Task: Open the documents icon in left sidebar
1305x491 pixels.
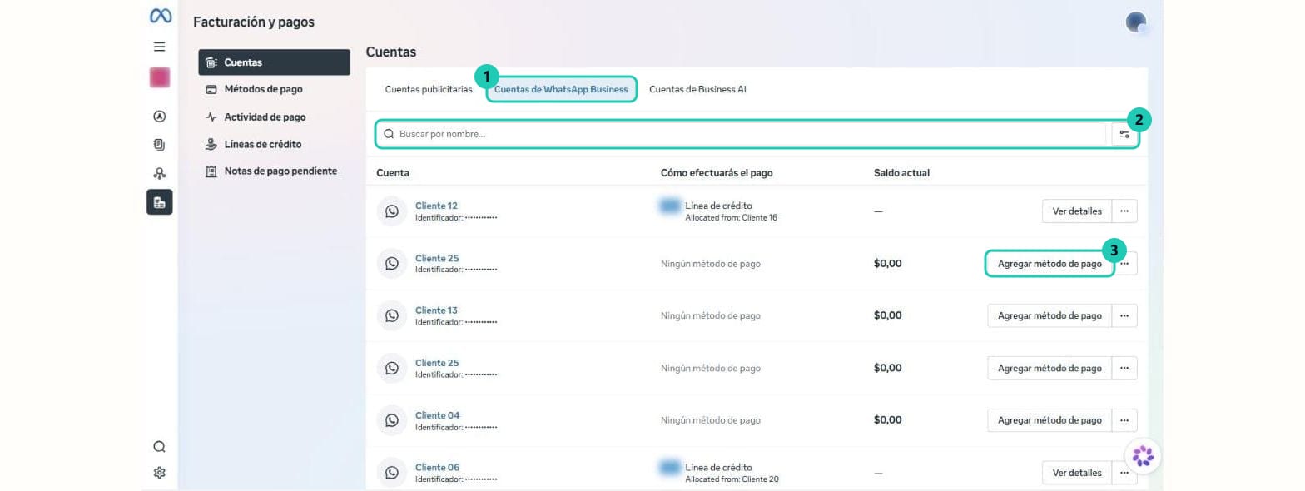Action: tap(160, 145)
